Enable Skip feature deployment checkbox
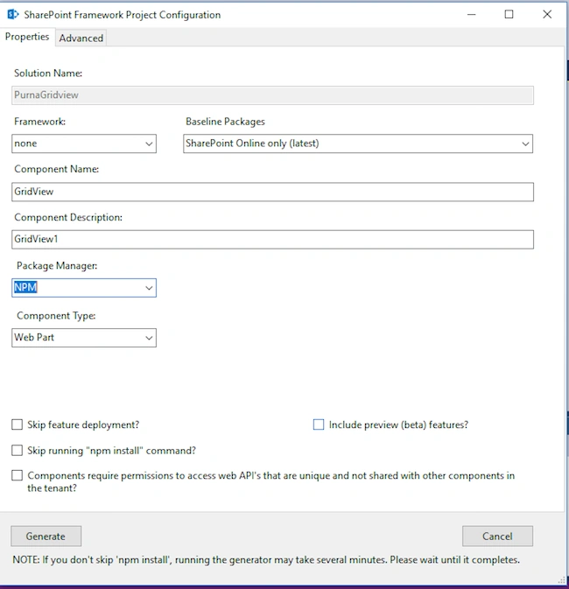This screenshot has height=589, width=569. pos(17,424)
